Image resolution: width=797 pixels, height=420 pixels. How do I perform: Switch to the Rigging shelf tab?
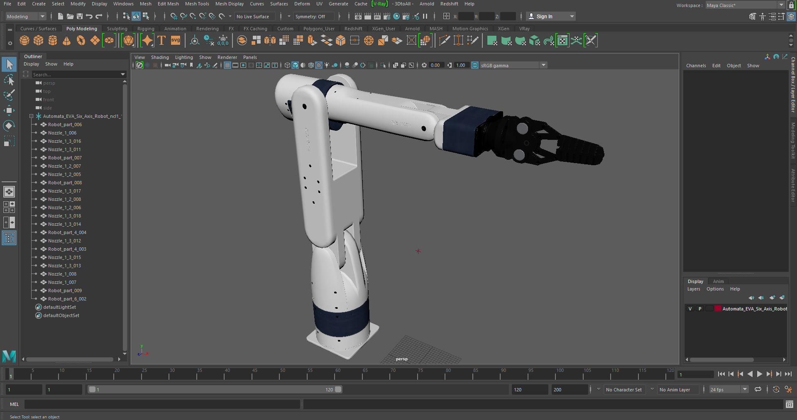point(146,29)
